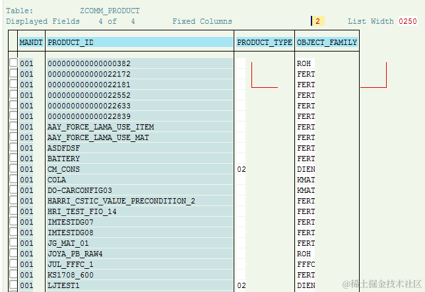The image size is (425, 292).
Task: Select checkbox next to 000000000000022839
Action: tap(14, 116)
